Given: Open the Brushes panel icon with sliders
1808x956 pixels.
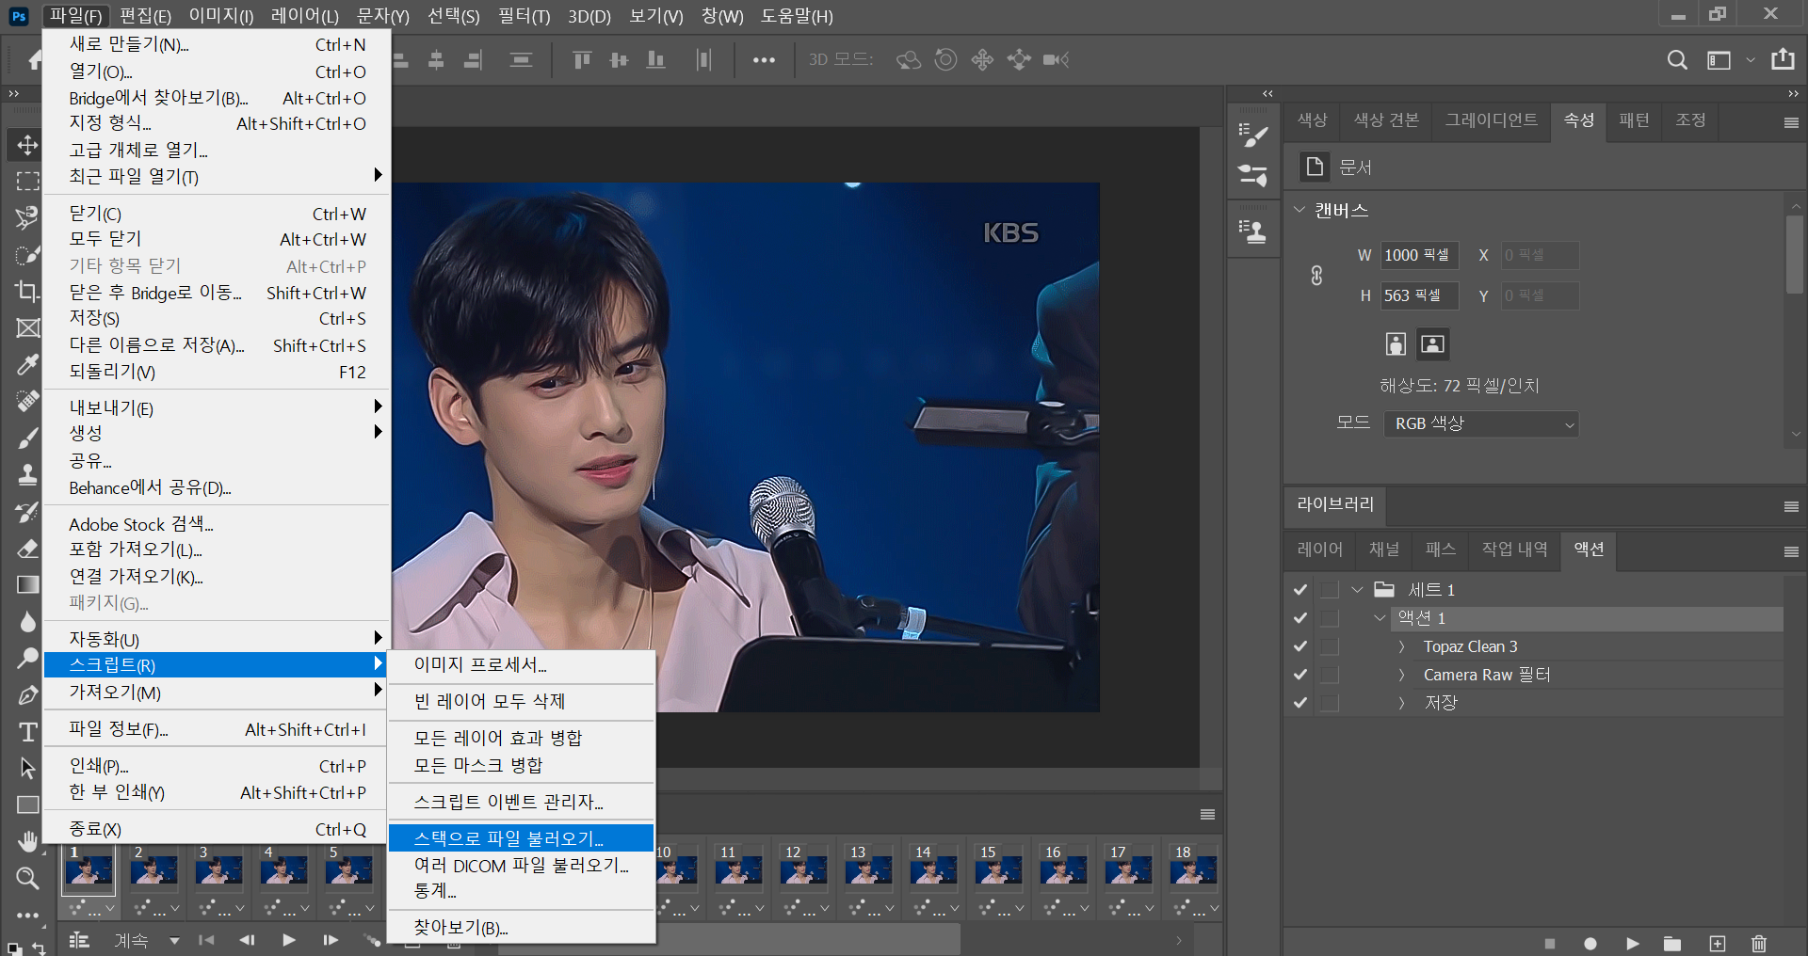Looking at the screenshot, I should click(1252, 175).
